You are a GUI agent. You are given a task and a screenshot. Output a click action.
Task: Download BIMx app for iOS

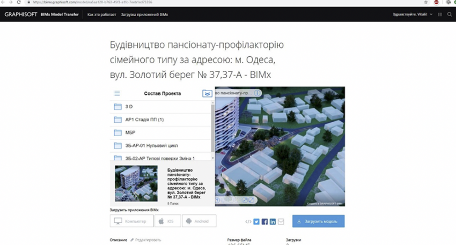click(167, 221)
